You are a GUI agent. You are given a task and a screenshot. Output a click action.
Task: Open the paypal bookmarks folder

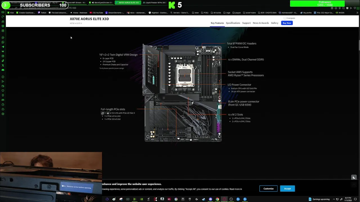pos(236,13)
